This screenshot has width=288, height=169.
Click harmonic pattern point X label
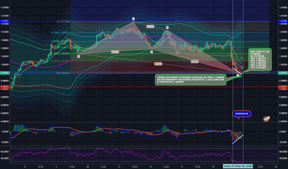[78, 57]
